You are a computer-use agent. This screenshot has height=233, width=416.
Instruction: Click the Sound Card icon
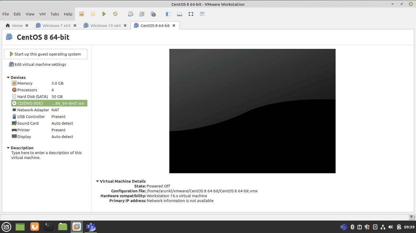click(14, 123)
